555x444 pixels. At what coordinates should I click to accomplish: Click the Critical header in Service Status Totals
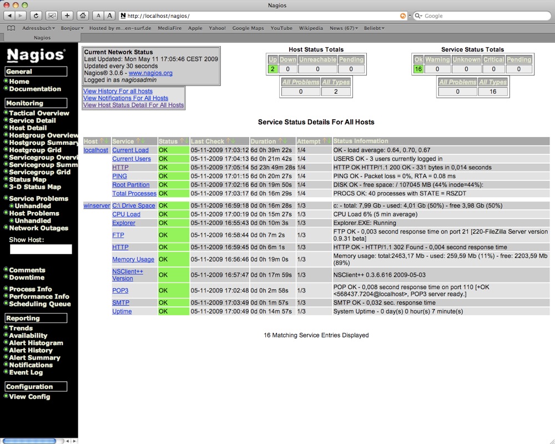[493, 59]
